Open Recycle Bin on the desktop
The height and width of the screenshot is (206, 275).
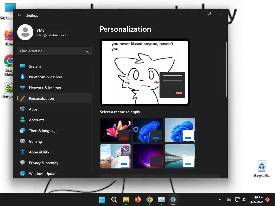tap(262, 169)
